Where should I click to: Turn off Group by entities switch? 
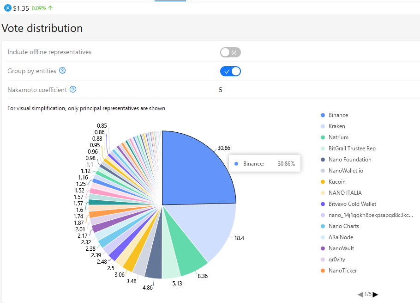pyautogui.click(x=230, y=71)
